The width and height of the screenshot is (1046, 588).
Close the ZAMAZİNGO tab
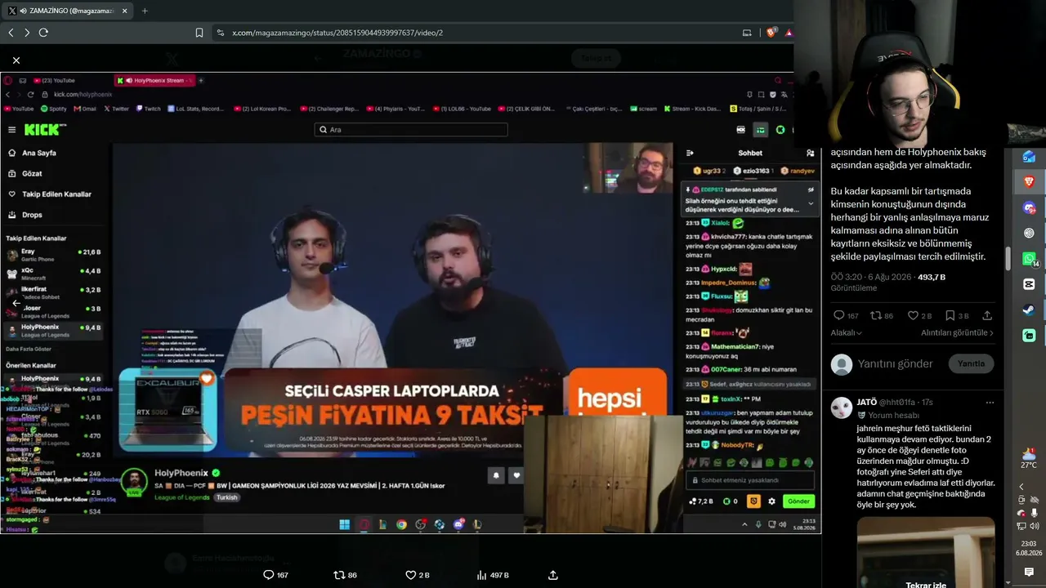click(x=123, y=11)
